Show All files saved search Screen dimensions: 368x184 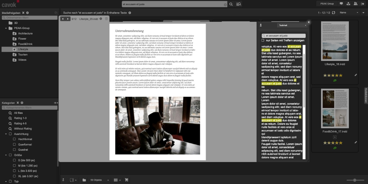pos(18,113)
